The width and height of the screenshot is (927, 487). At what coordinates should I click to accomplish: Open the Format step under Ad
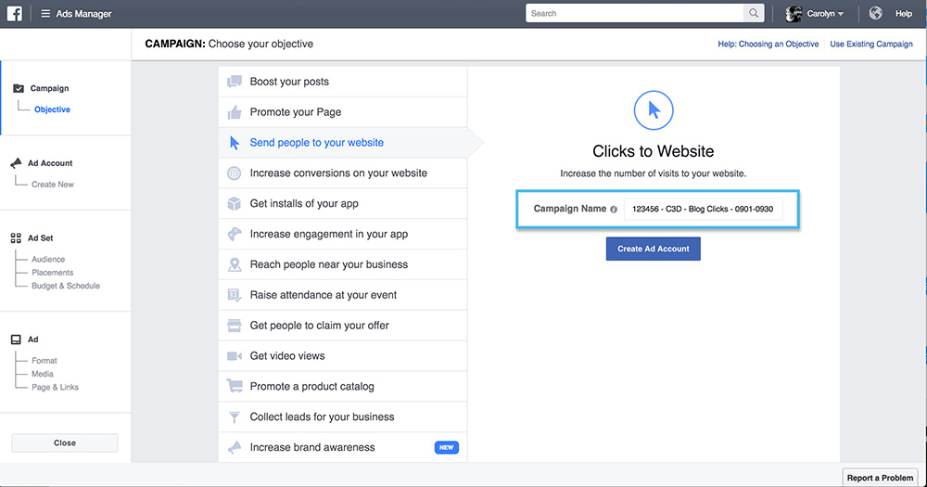pos(44,360)
